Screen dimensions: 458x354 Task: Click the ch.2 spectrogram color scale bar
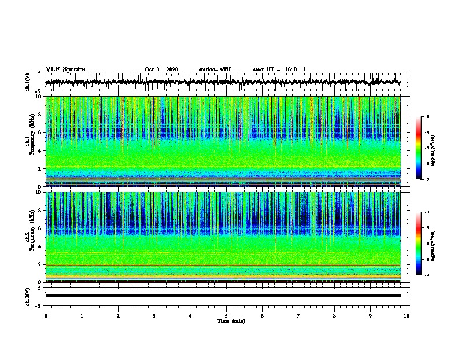tap(419, 244)
